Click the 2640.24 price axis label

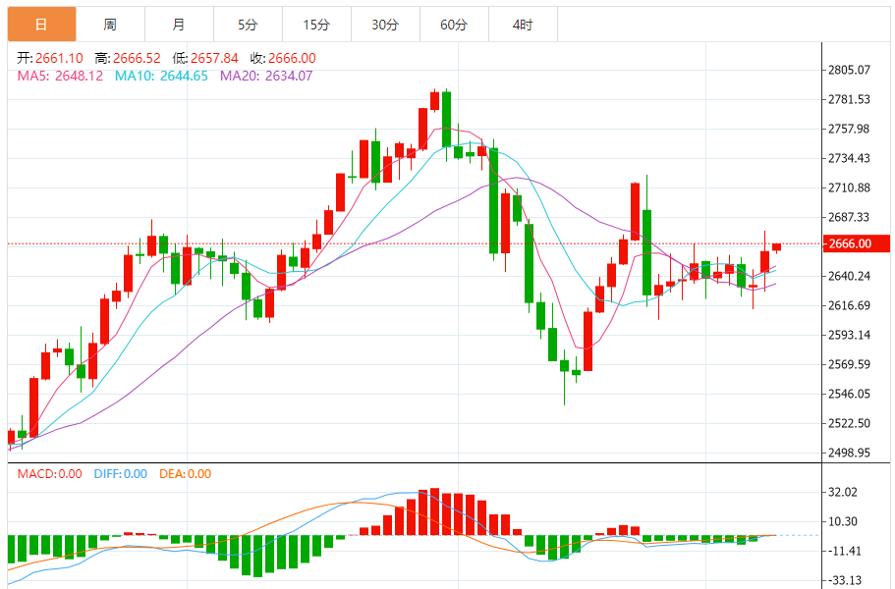click(850, 276)
